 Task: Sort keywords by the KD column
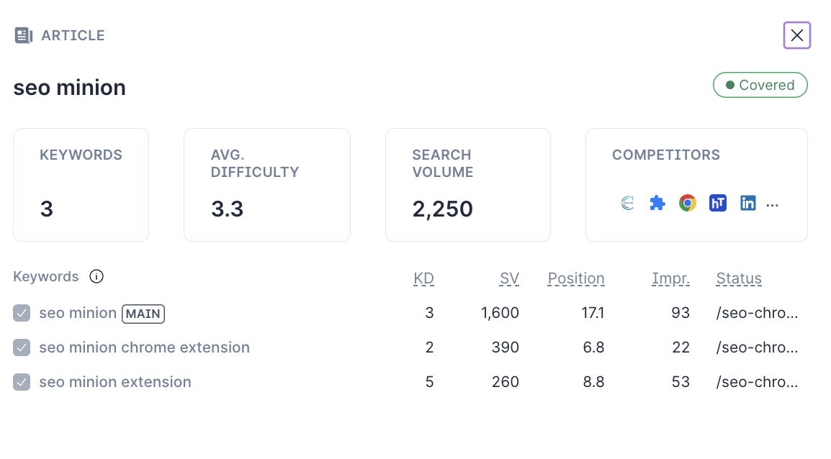pyautogui.click(x=423, y=278)
